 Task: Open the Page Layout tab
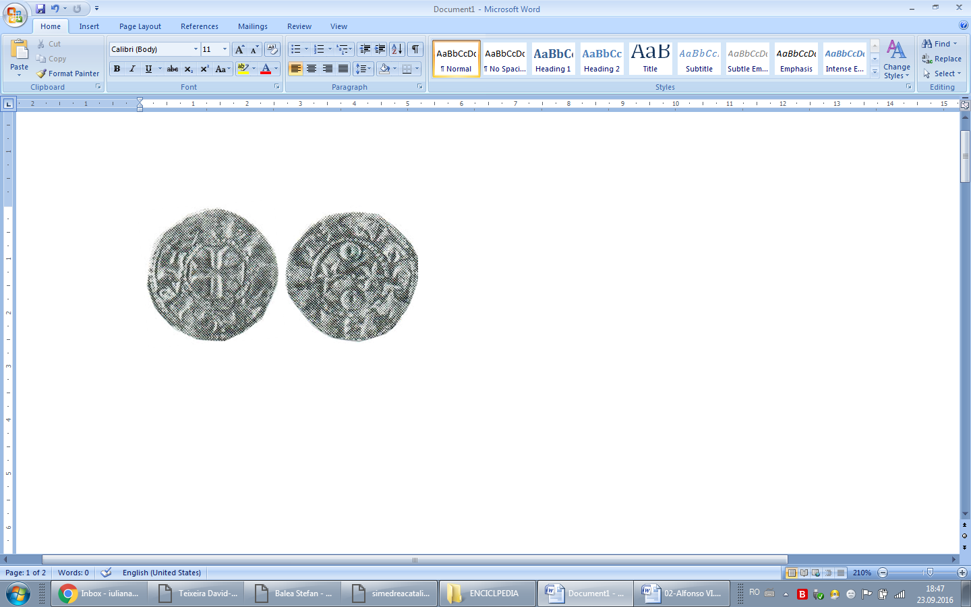[140, 26]
